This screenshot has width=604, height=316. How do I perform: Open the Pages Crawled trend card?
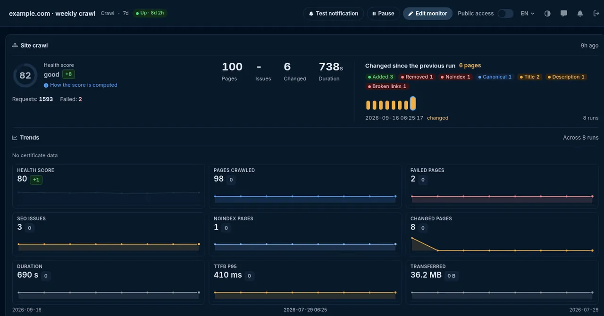pos(305,186)
